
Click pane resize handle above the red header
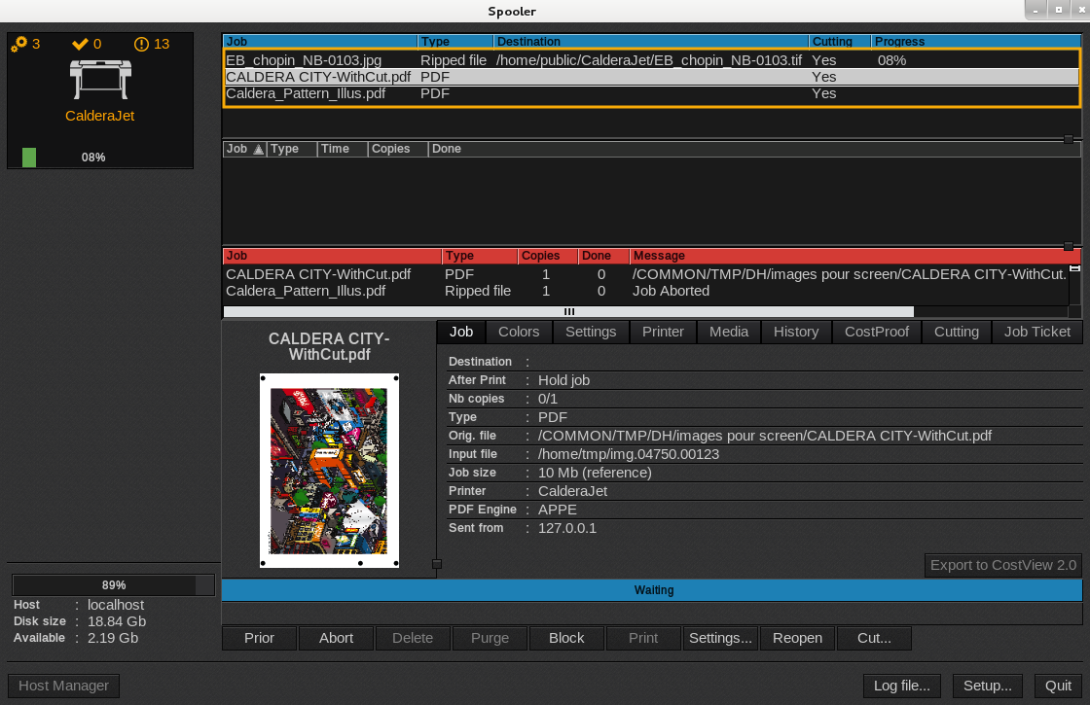(1069, 246)
